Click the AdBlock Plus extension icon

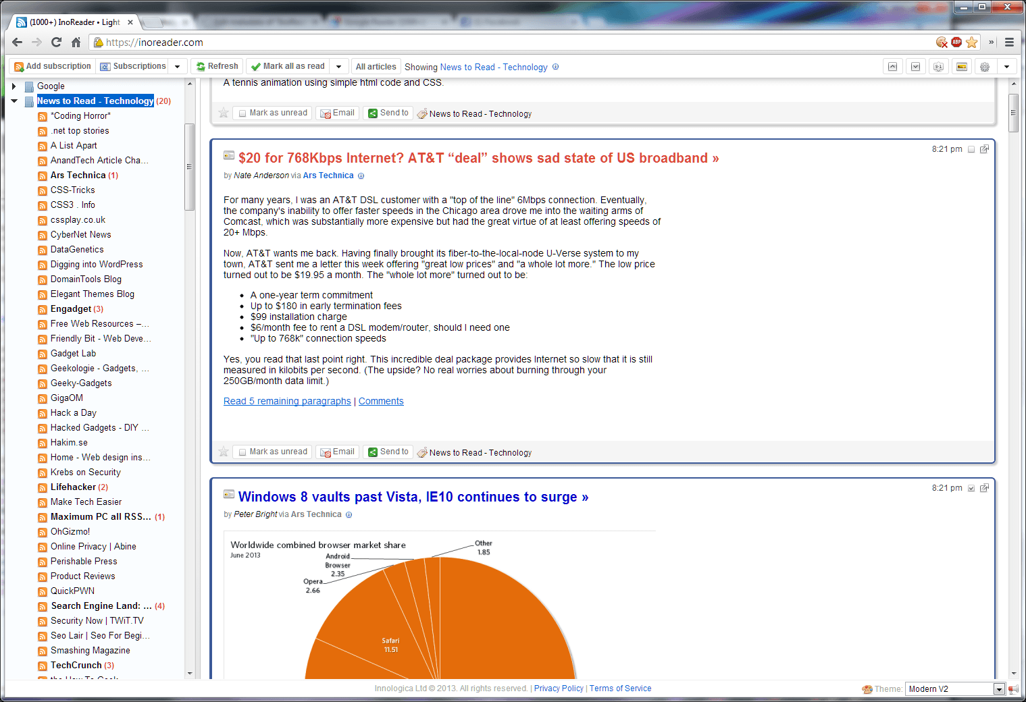pyautogui.click(x=956, y=42)
